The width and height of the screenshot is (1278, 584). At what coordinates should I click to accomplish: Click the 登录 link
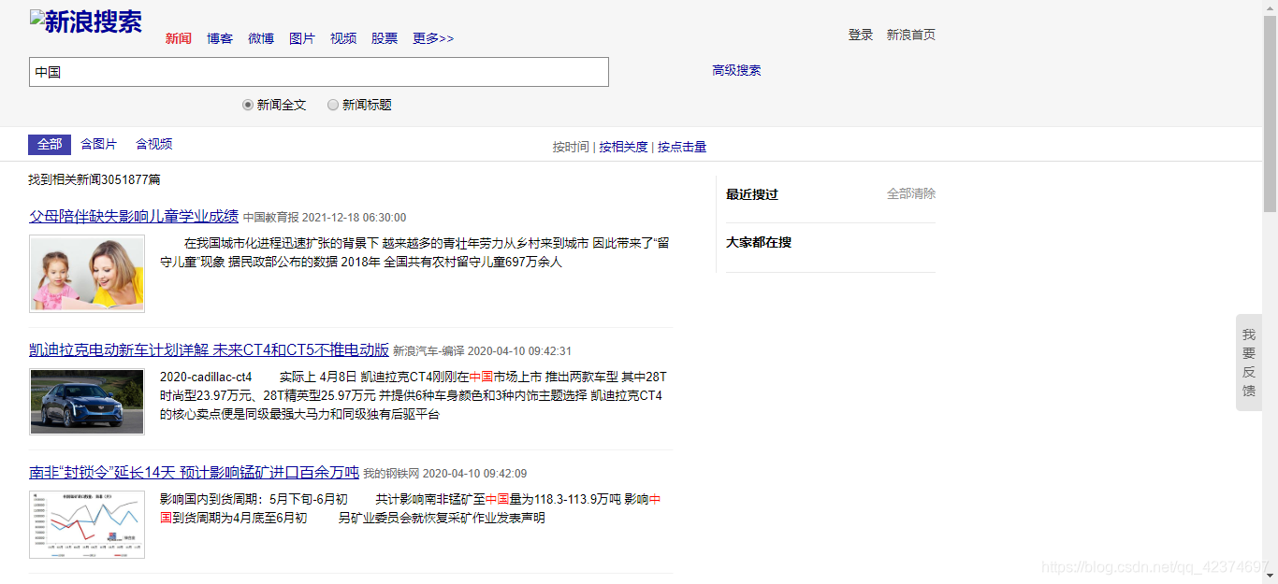point(861,35)
